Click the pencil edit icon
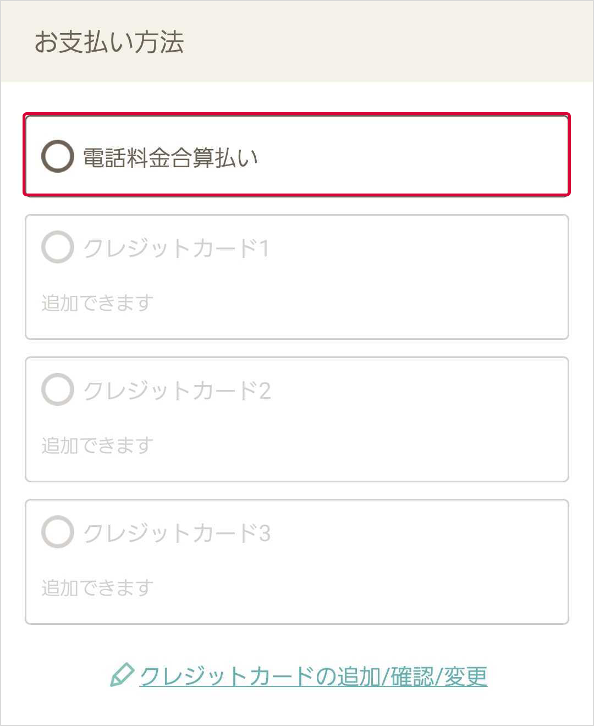594x726 pixels. pyautogui.click(x=122, y=675)
